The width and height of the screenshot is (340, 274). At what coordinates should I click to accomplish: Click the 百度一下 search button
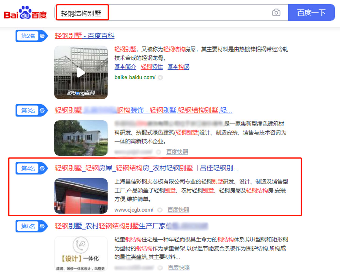click(311, 12)
